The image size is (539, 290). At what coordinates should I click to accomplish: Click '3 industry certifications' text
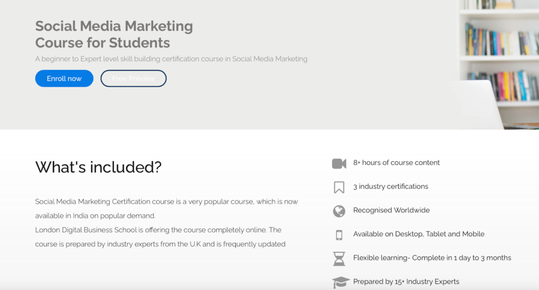click(x=391, y=187)
